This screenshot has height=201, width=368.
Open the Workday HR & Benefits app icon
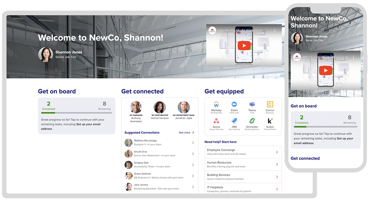(x=216, y=105)
